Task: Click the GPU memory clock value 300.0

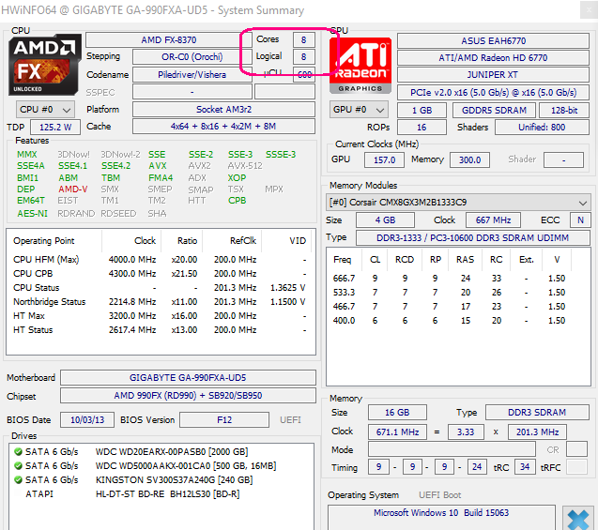Action: coord(469,160)
